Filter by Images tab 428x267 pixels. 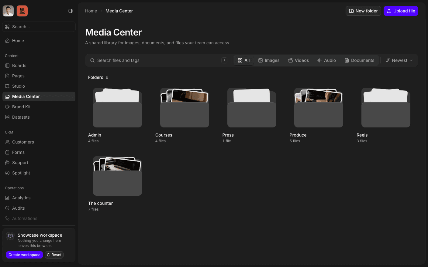pos(269,60)
